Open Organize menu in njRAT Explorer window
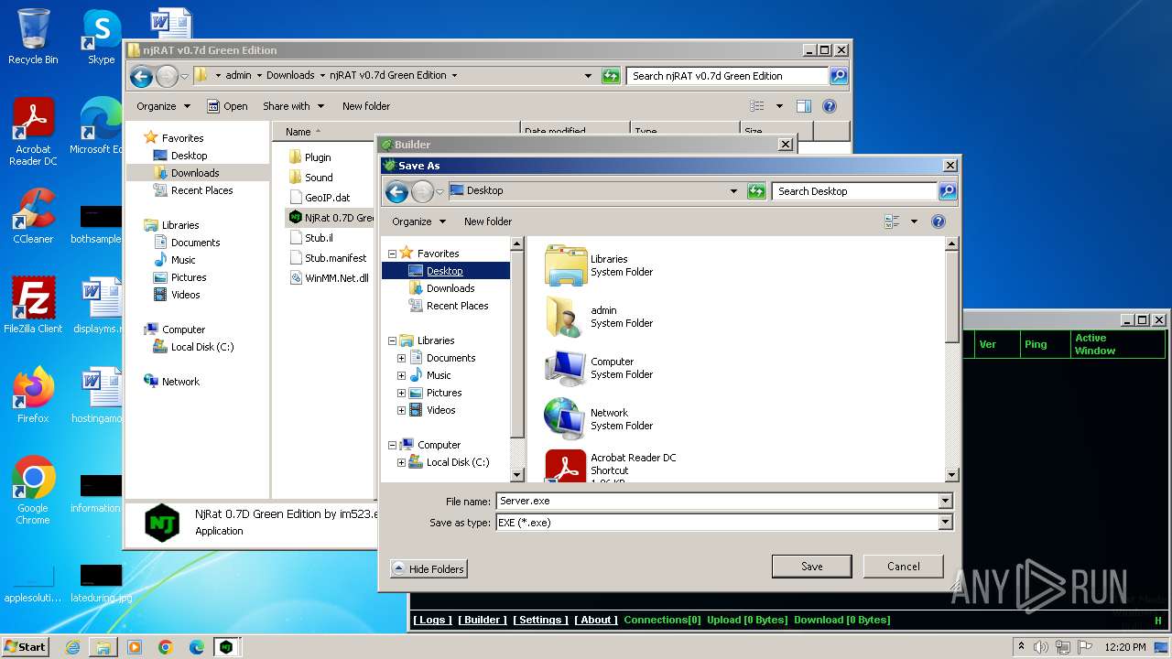The height and width of the screenshot is (659, 1172). tap(163, 106)
